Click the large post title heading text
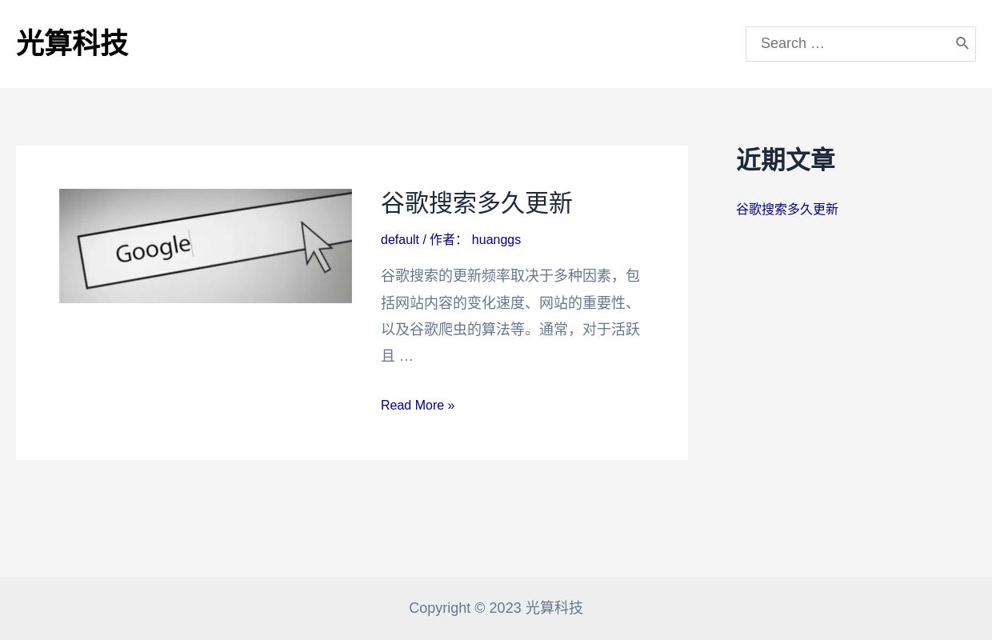992x640 pixels. coord(476,203)
